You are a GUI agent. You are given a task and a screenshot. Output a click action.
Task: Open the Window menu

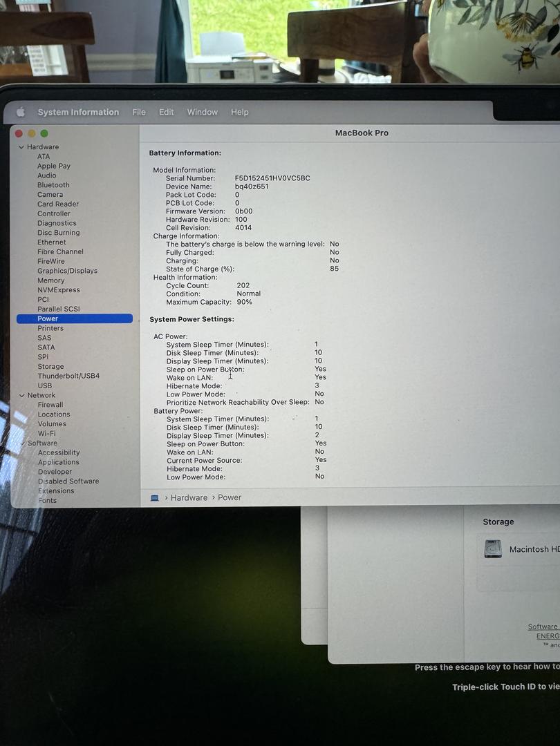tap(203, 113)
